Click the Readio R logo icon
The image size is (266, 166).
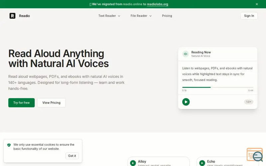(x=12, y=16)
